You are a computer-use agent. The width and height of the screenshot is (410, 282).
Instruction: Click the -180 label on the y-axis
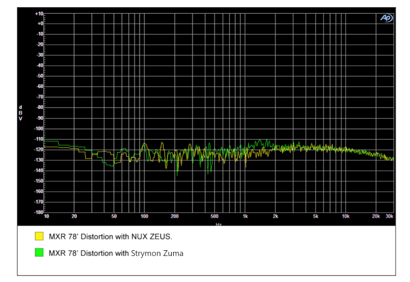(x=38, y=212)
